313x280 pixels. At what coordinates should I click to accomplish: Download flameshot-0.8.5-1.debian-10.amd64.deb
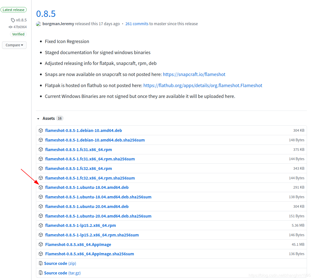click(83, 130)
